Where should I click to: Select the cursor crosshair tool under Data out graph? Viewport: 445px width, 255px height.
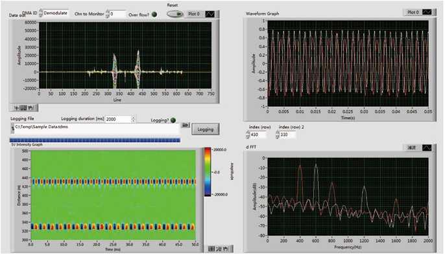[17, 108]
